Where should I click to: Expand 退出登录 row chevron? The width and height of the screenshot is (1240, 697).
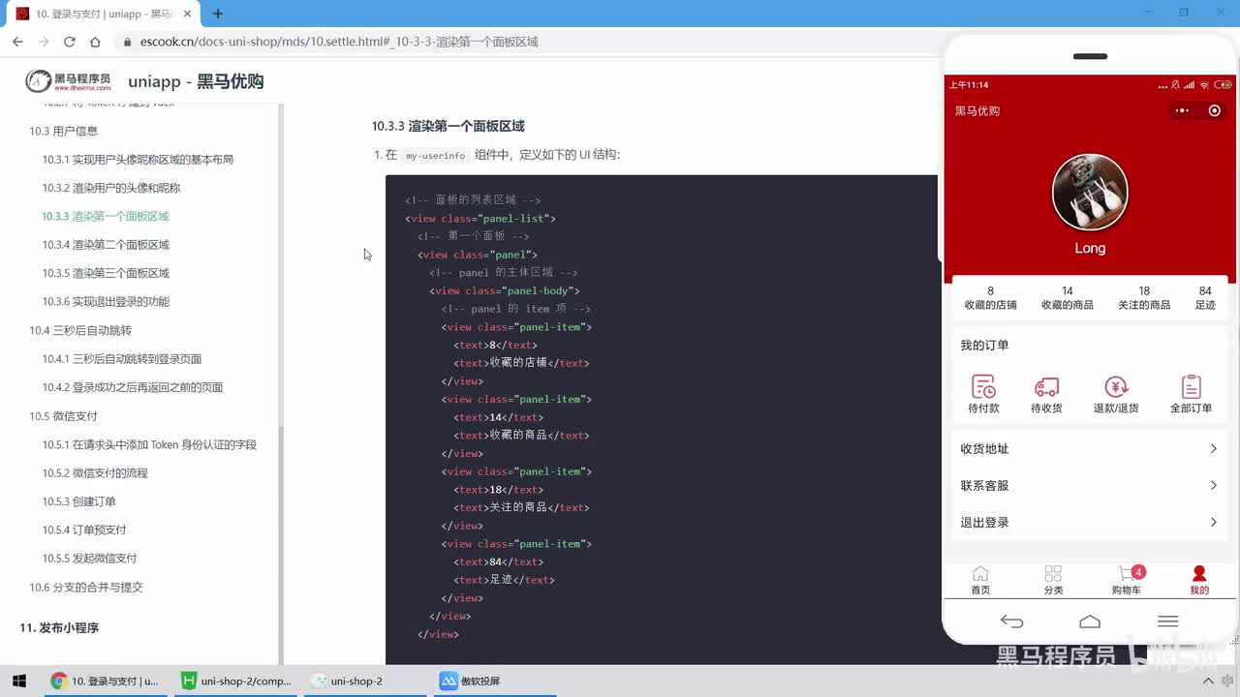pyautogui.click(x=1213, y=523)
